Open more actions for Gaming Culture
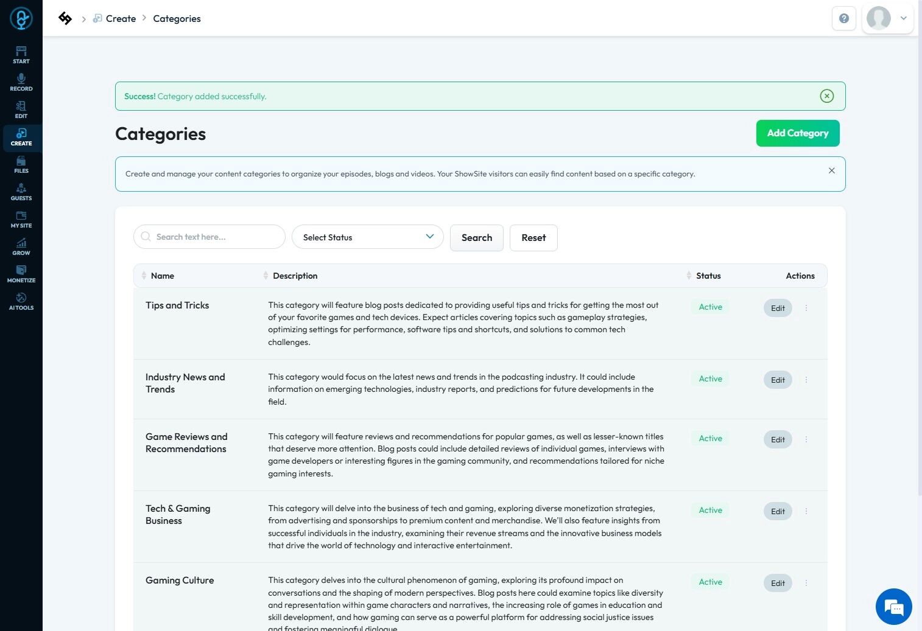The width and height of the screenshot is (922, 631). (x=806, y=583)
